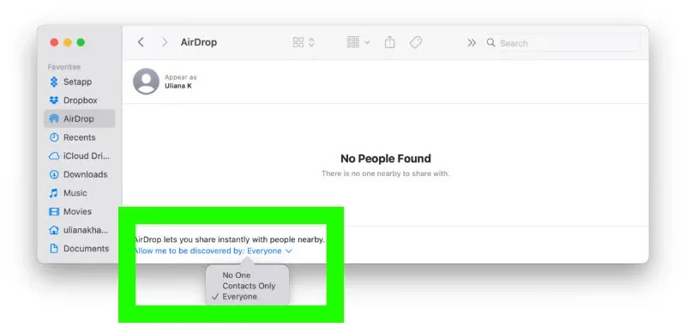Click the Movies film icon

54,212
